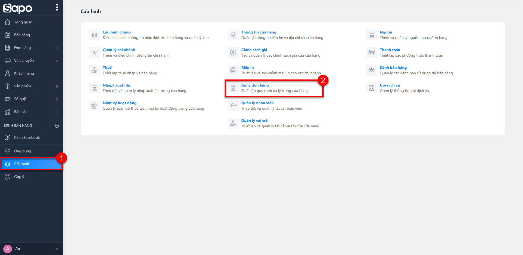This screenshot has width=523, height=255.
Task: Open the Xử lý đơn hàng link
Action: 255,85
